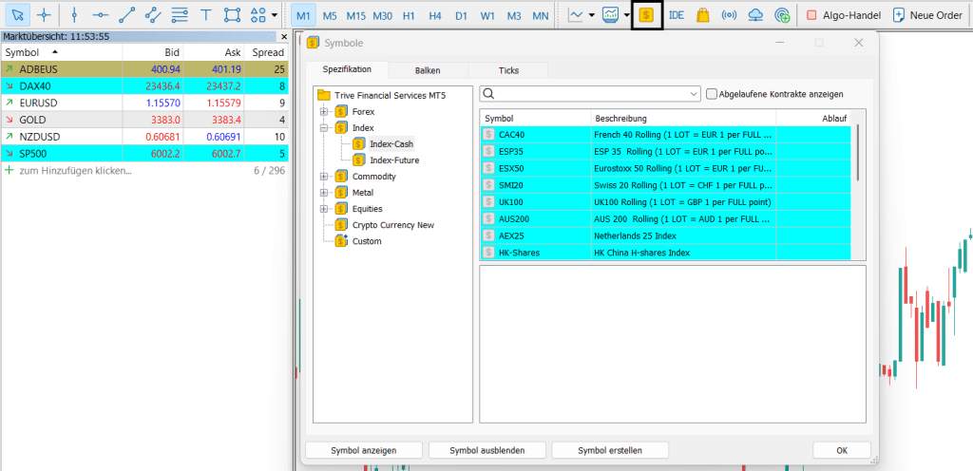Click Symbol ausblenden button
Image resolution: width=973 pixels, height=471 pixels.
coord(487,450)
